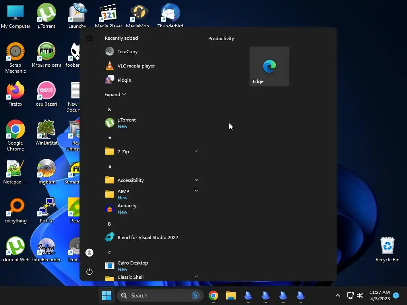Jump to letter B section header
The image size is (407, 305).
(x=109, y=224)
